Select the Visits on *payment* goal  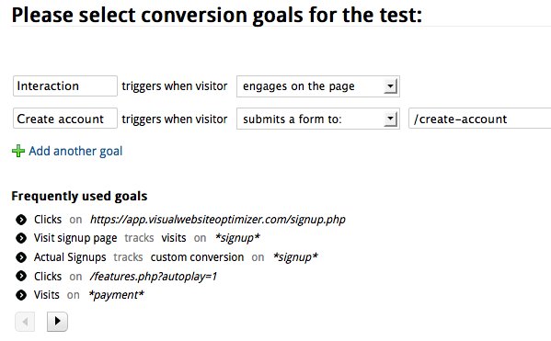pos(89,295)
